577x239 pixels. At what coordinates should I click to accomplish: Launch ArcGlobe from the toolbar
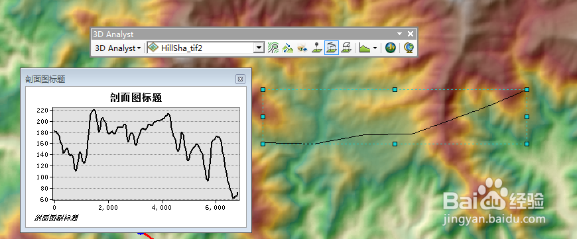click(x=409, y=48)
